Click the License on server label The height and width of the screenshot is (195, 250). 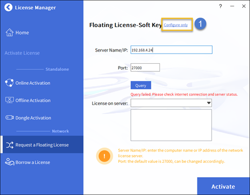110,103
